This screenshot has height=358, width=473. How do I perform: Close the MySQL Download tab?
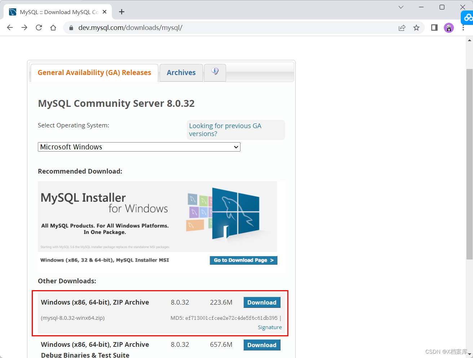click(105, 12)
